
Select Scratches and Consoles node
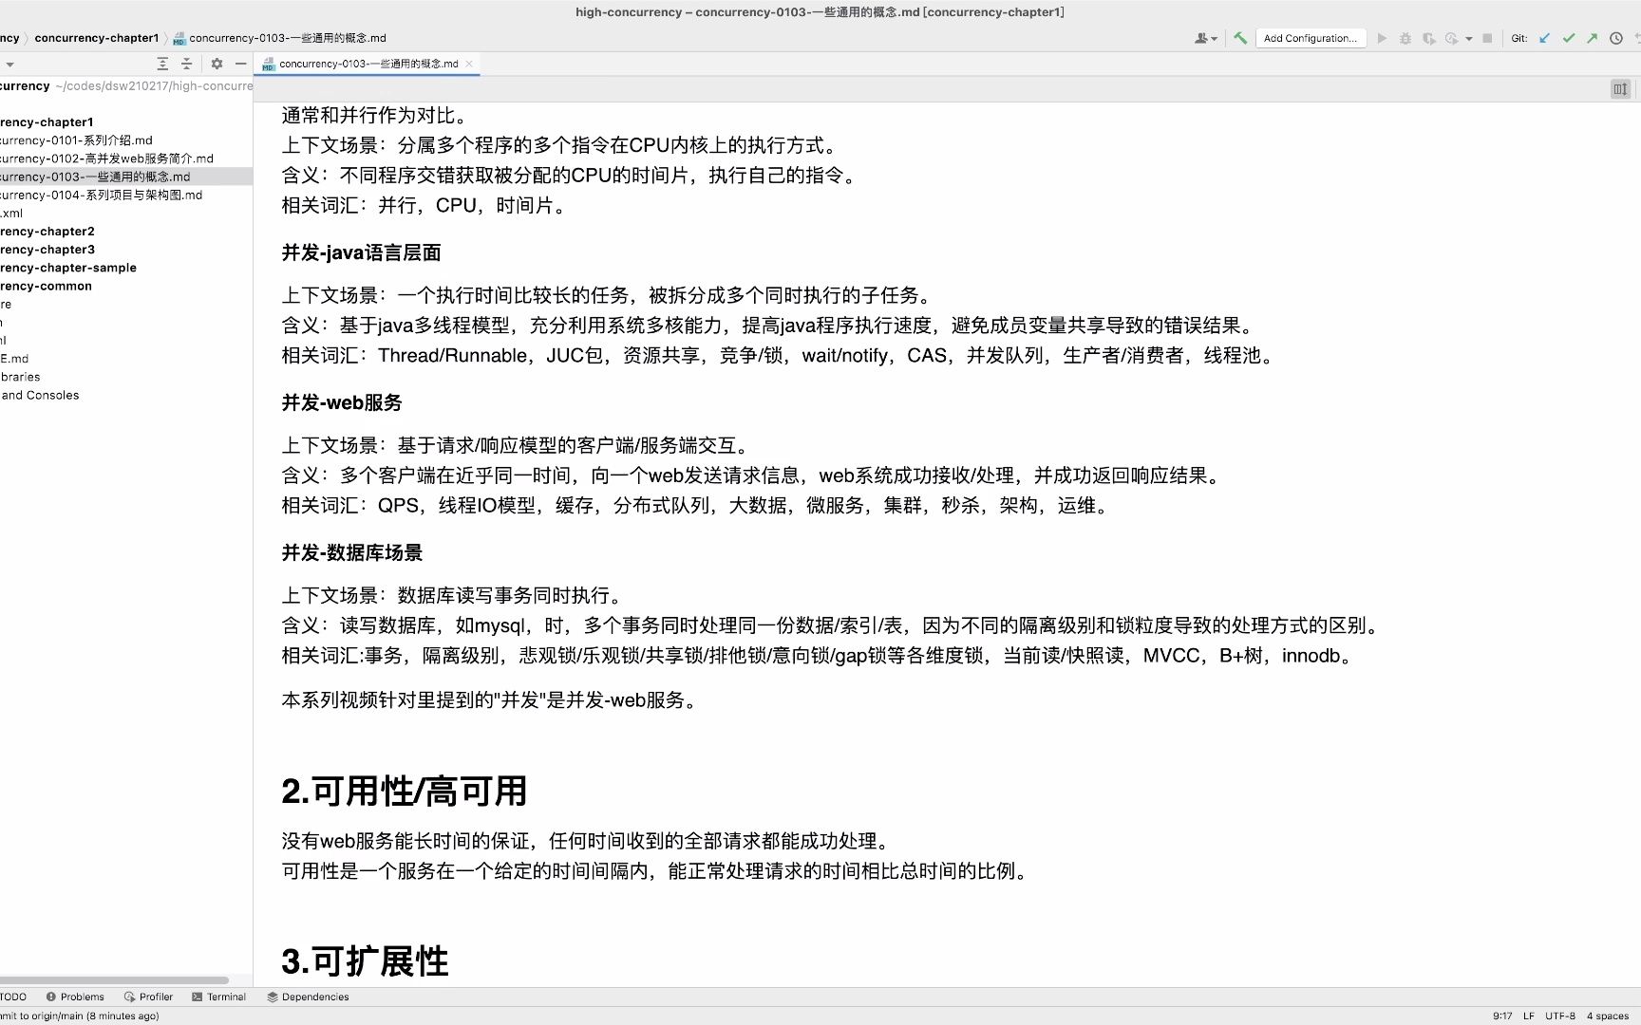tap(40, 395)
